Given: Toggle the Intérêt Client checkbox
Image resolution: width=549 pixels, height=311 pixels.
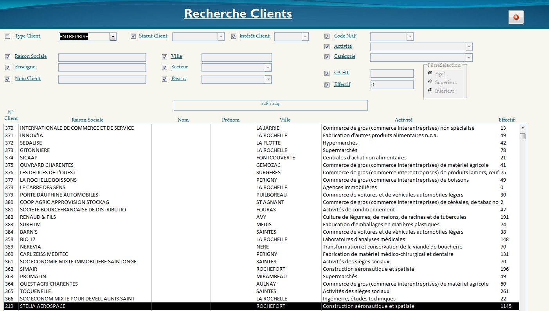Looking at the screenshot, I should point(234,36).
